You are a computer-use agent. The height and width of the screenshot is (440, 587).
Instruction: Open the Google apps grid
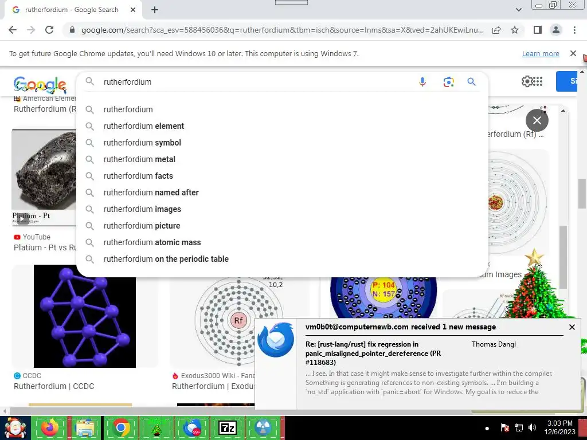coord(538,81)
